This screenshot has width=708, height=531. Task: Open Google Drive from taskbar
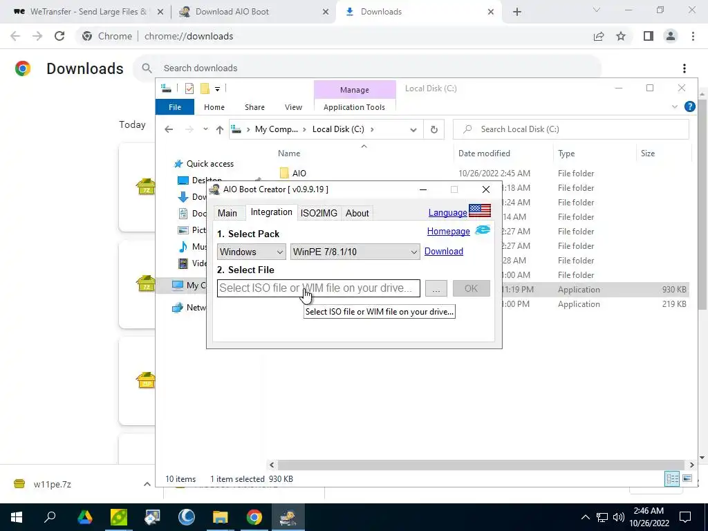[84, 517]
